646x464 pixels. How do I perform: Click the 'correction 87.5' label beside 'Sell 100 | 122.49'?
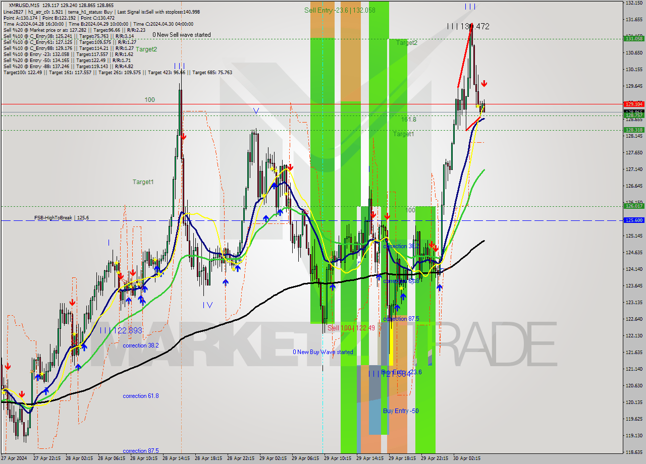tap(401, 319)
